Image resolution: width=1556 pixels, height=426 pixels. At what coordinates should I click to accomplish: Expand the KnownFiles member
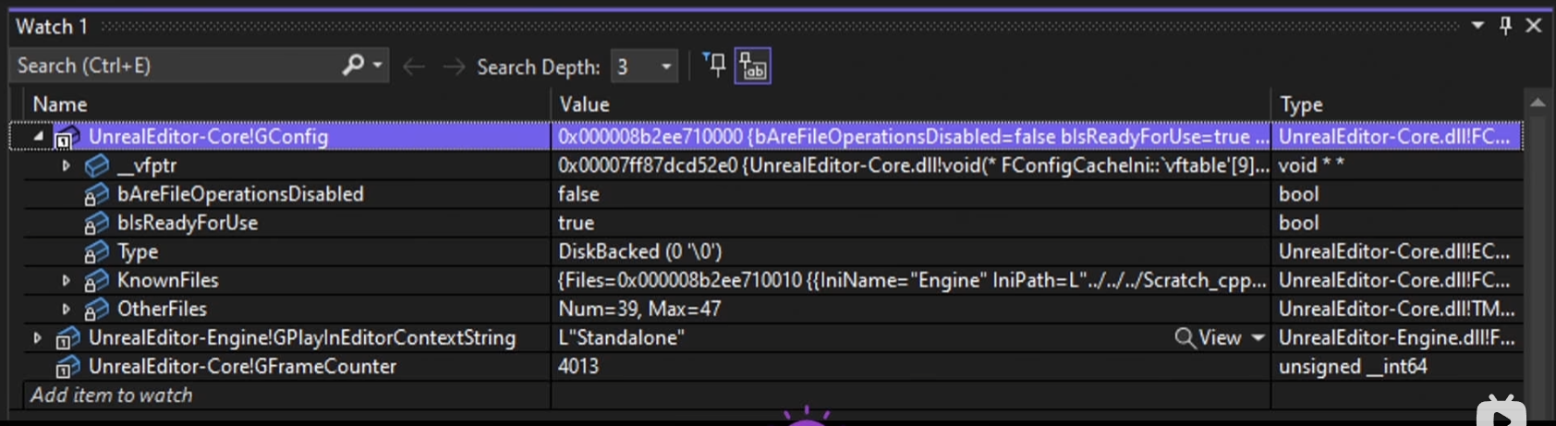66,280
